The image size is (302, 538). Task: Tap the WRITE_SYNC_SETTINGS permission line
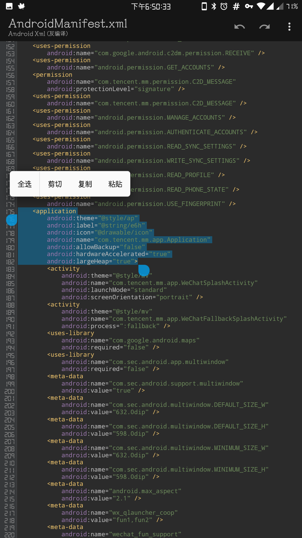[148, 161]
